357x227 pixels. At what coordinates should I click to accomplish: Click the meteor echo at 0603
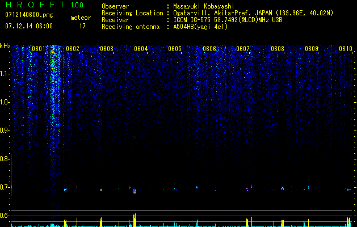click(x=101, y=190)
